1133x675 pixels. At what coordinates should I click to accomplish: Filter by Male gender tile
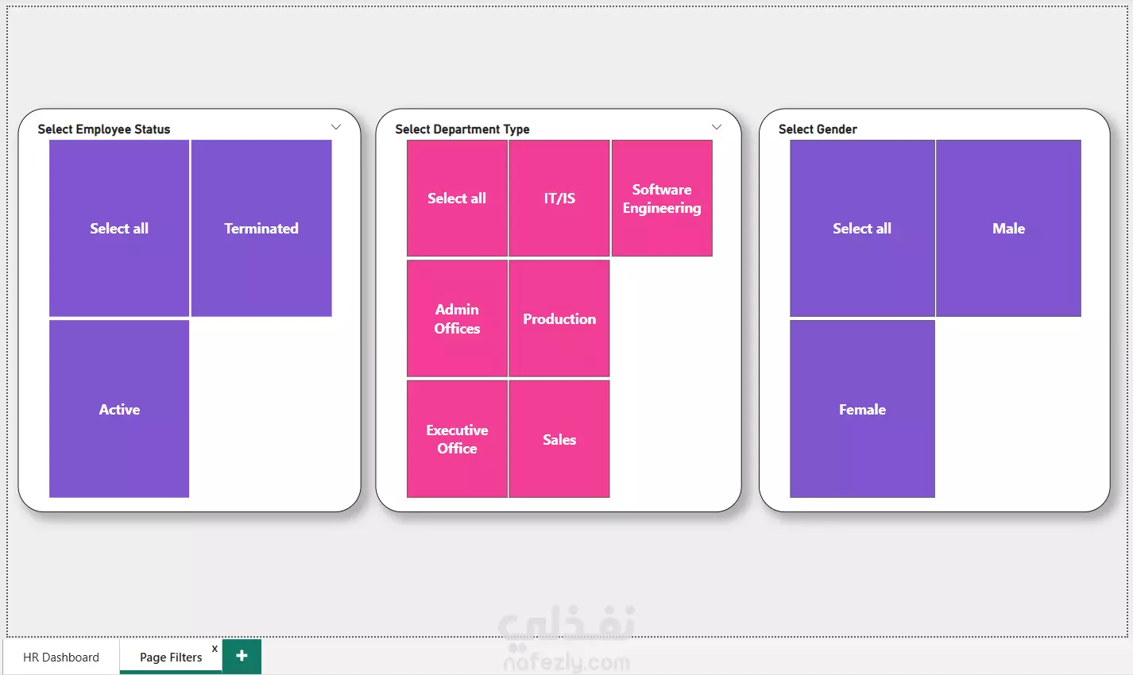[1008, 229]
